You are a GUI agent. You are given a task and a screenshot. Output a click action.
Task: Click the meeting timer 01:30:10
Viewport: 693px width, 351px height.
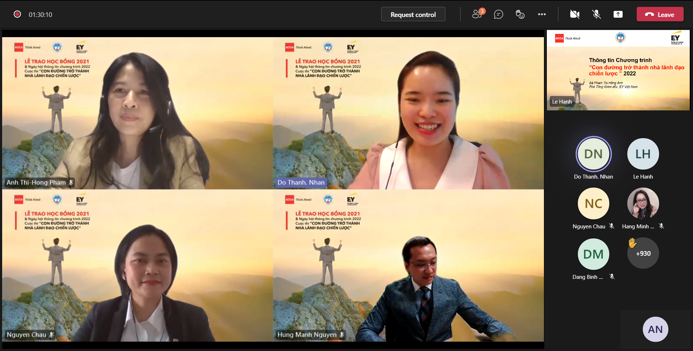click(40, 15)
